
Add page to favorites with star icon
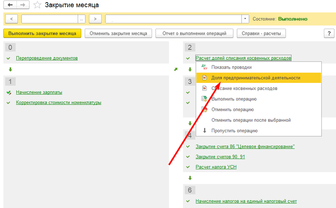(38, 5)
